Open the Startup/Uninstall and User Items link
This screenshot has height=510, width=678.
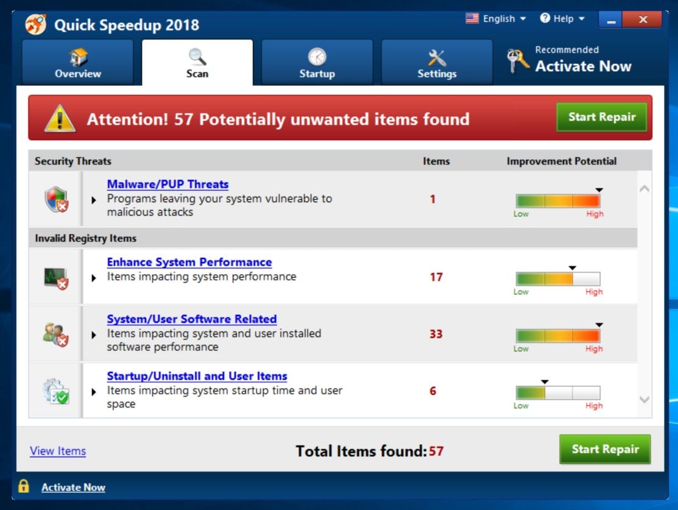pyautogui.click(x=197, y=376)
